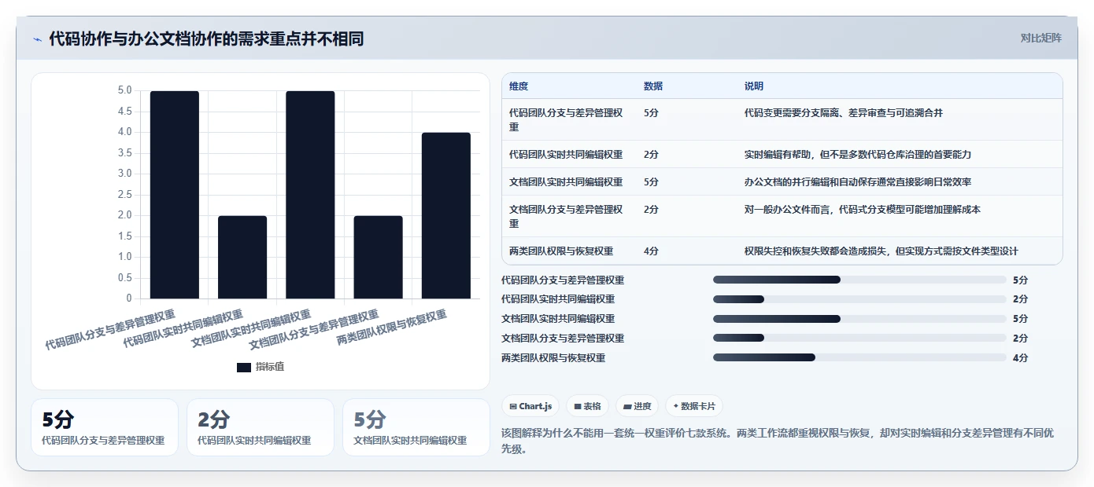Viewport: 1094px width, 487px height.
Task: Click table row name 两类团队权限与恢复权重
Action: (x=561, y=251)
